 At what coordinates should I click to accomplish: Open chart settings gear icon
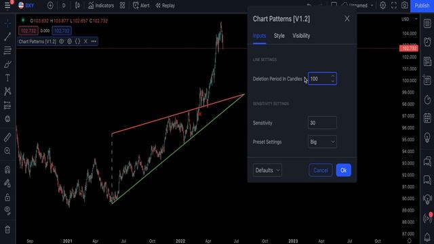click(x=382, y=5)
